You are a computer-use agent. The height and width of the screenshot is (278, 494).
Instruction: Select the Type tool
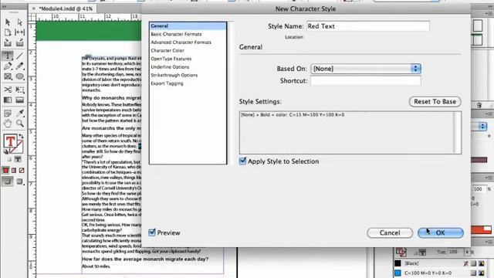coord(8,56)
